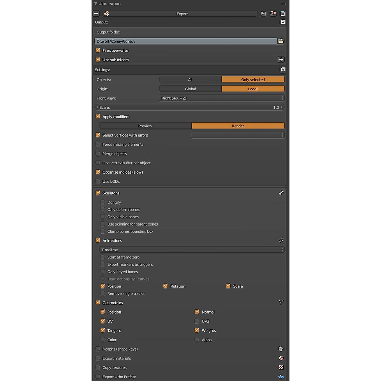The width and height of the screenshot is (381, 381).
Task: Click the bone icon beside Skeletons
Action: pyautogui.click(x=281, y=193)
